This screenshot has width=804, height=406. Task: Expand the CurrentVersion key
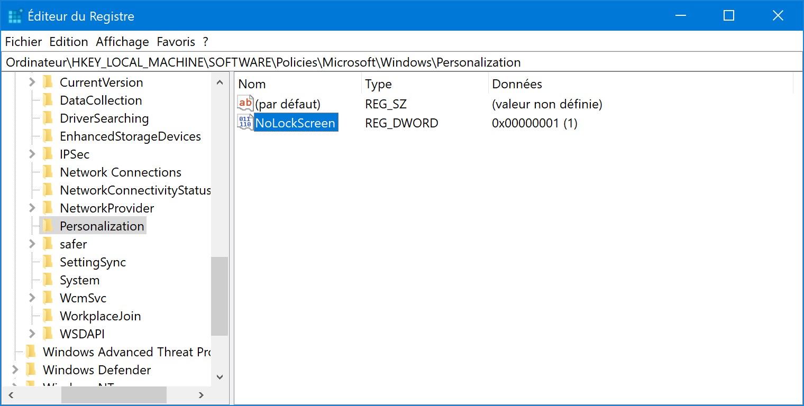[32, 82]
